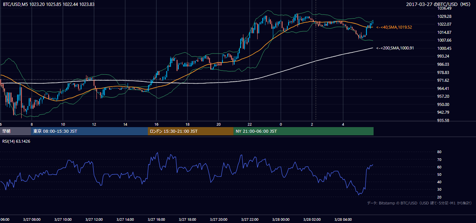Click hour label 8 below price chart

coord(32,124)
